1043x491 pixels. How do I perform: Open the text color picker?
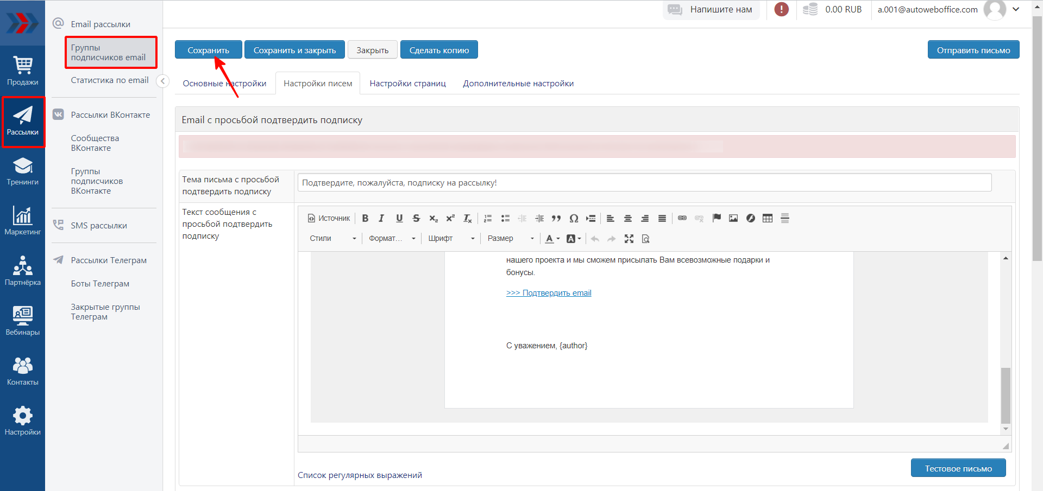tap(552, 239)
